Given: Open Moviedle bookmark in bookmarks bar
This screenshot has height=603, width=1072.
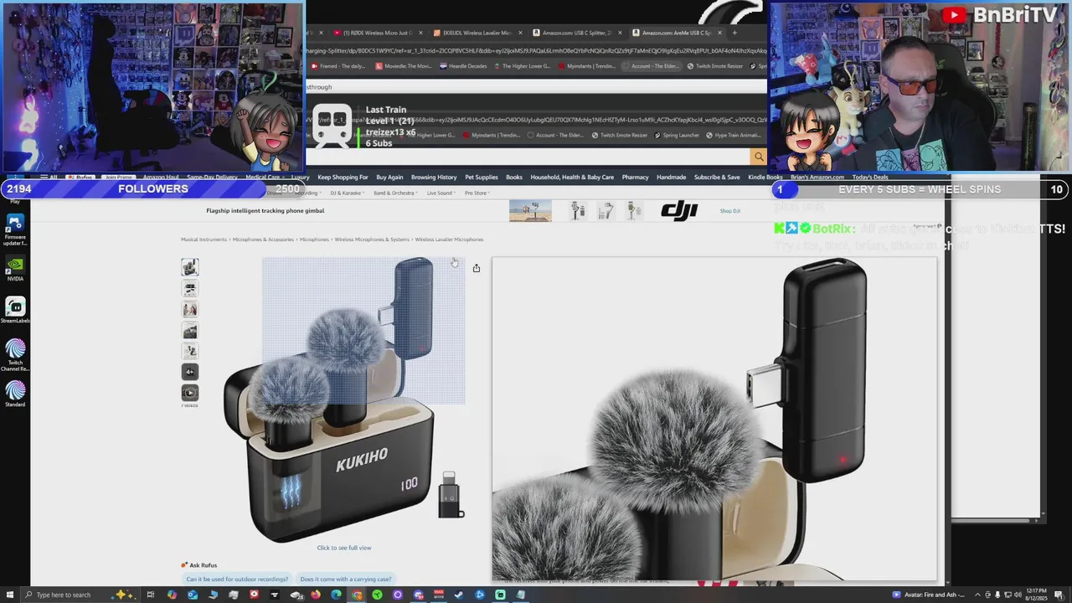Looking at the screenshot, I should tap(405, 66).
